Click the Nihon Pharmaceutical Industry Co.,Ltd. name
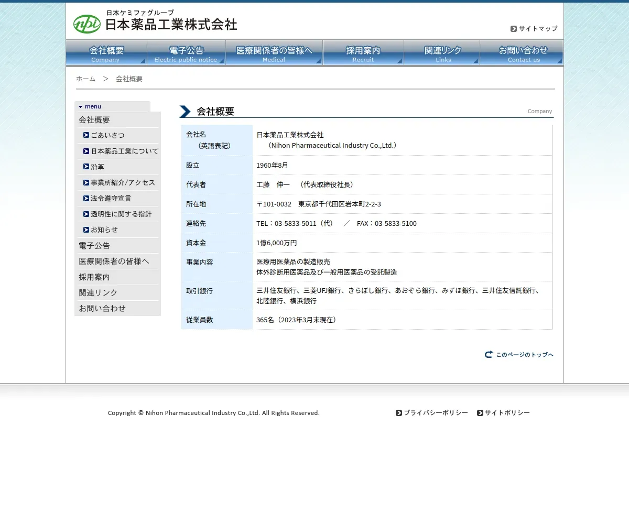This screenshot has height=524, width=629. tap(332, 146)
